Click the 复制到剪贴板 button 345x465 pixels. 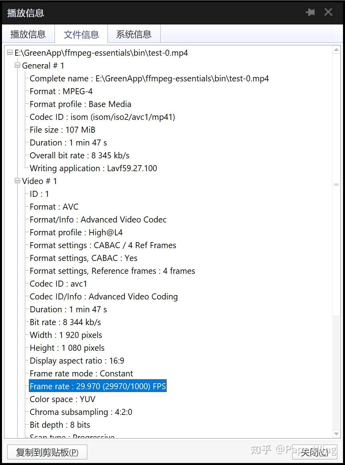point(47,452)
